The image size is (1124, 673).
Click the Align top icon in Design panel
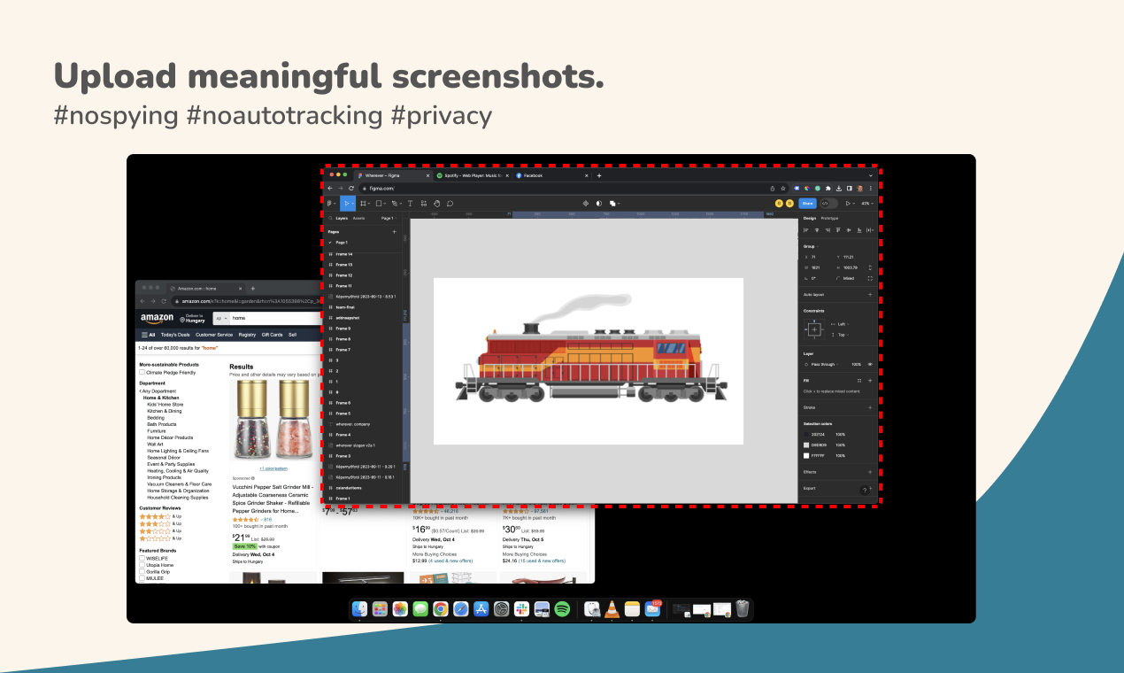836,229
